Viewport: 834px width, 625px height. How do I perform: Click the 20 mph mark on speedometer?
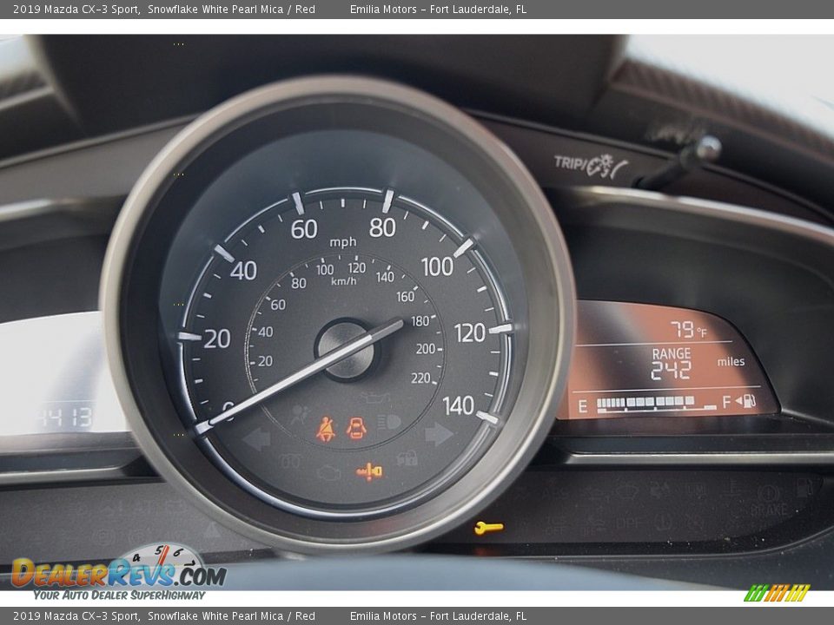pyautogui.click(x=217, y=339)
